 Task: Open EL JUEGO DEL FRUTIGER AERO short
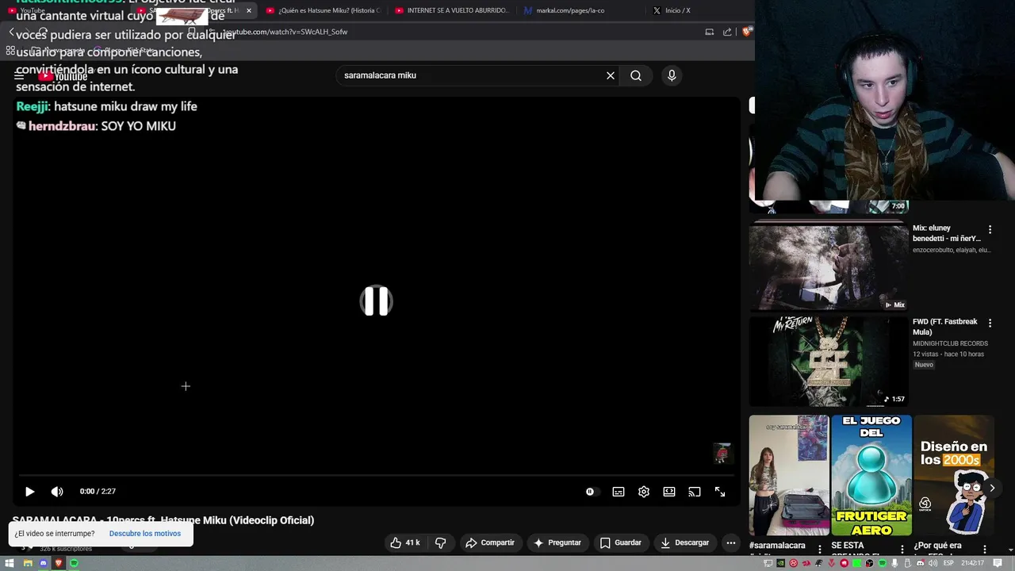[x=871, y=475]
